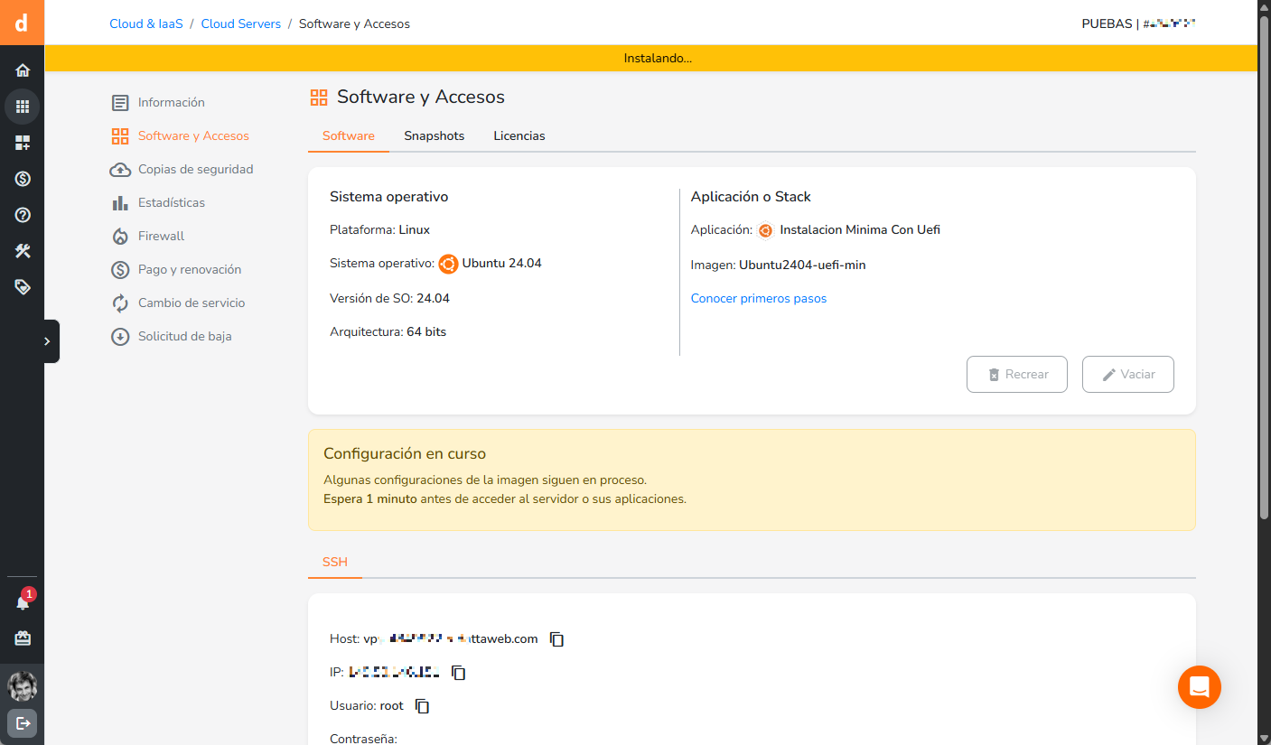Click the Firewall flame icon
The width and height of the screenshot is (1271, 745).
pos(120,237)
